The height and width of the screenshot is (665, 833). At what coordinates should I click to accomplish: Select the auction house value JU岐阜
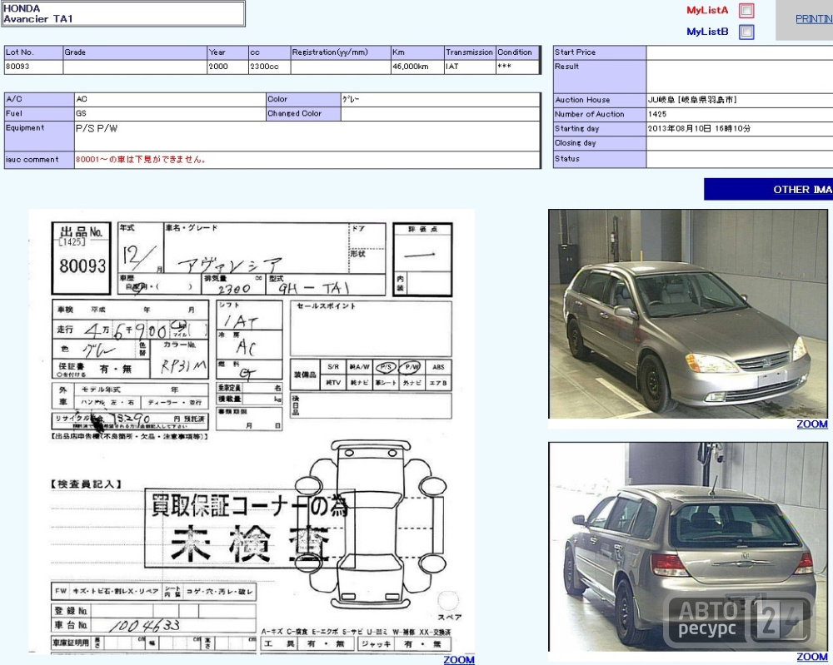692,100
